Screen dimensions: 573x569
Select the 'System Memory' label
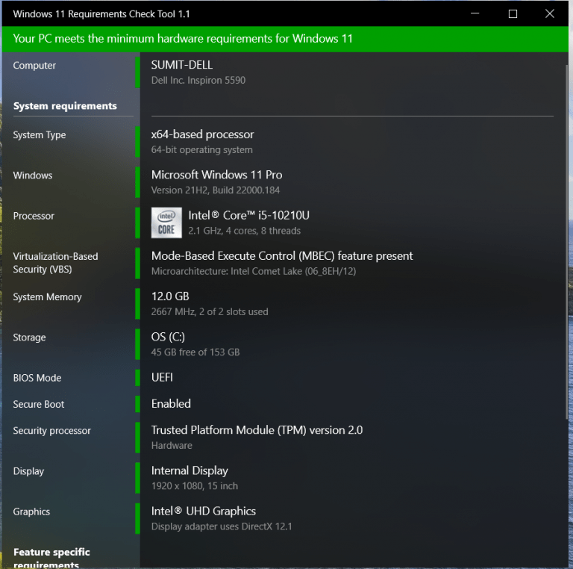coord(47,297)
